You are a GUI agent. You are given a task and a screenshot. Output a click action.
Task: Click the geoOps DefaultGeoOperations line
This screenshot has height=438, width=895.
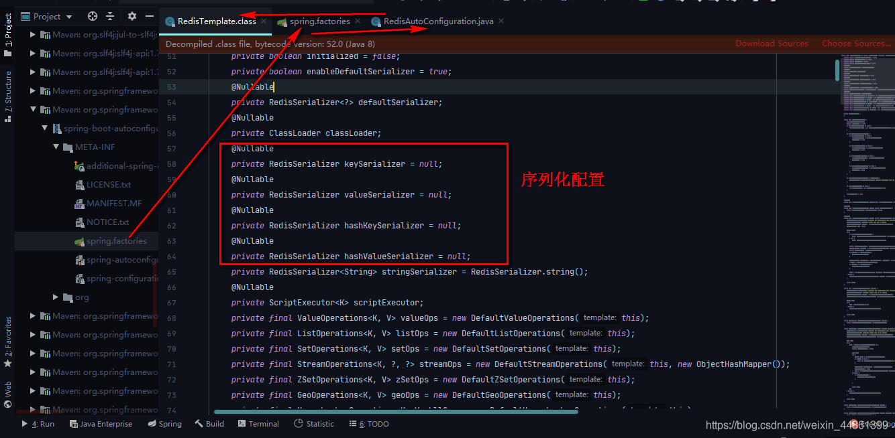[x=426, y=395]
